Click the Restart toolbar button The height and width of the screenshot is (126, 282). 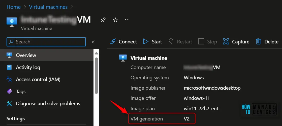pyautogui.click(x=180, y=42)
